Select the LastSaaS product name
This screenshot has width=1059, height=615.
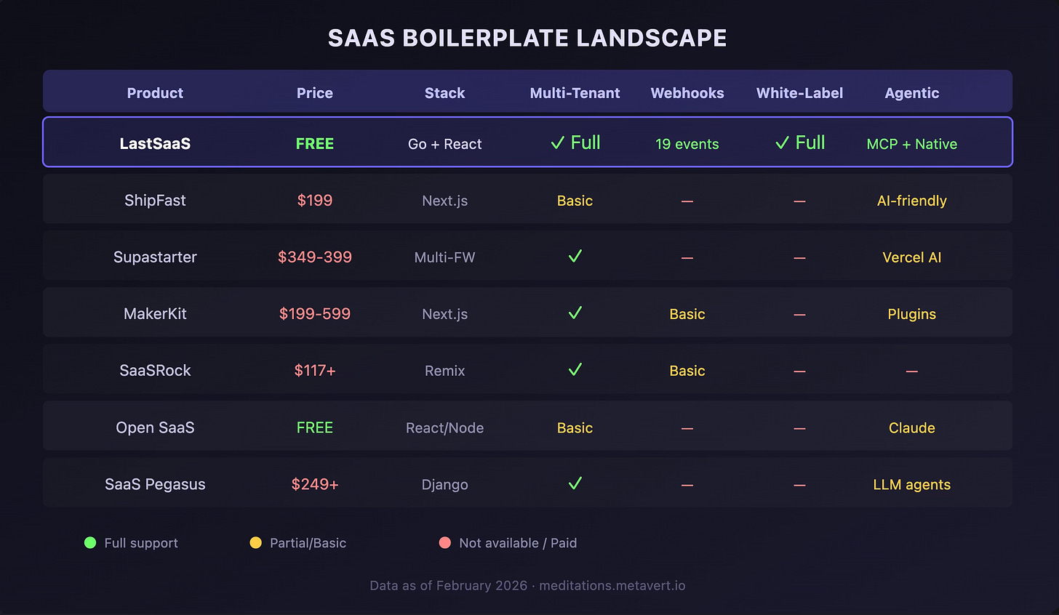pos(155,144)
